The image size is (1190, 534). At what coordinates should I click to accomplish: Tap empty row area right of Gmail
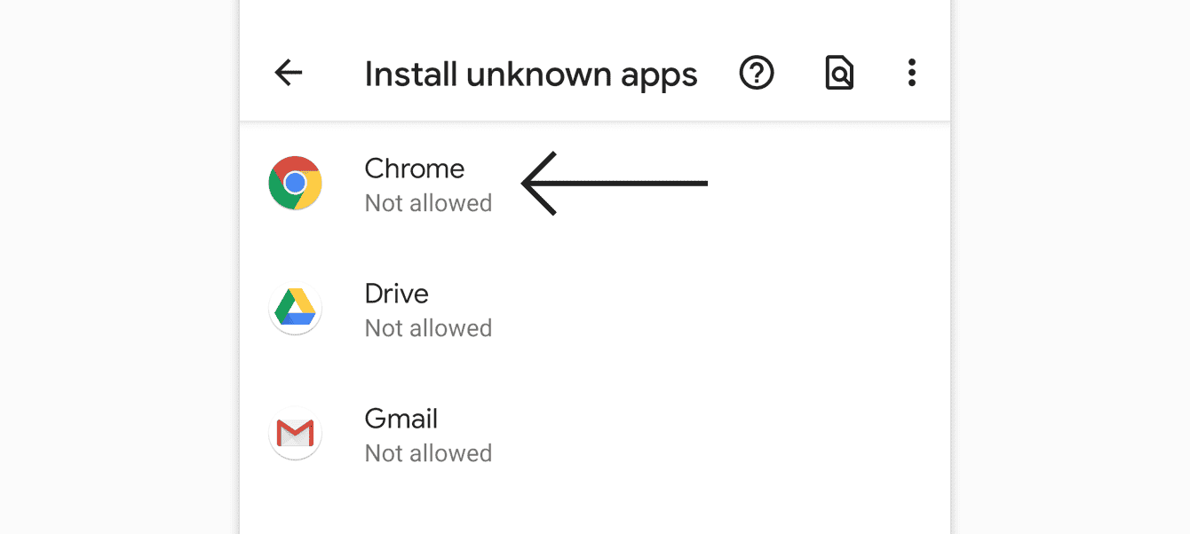(719, 434)
